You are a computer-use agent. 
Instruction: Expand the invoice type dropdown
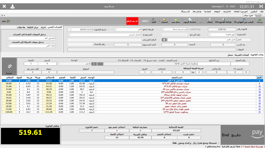[163, 29]
